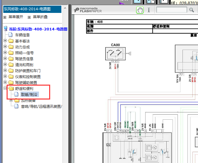198x163 pixels.
Task: Click the 清洗和雨刮 folder icon
Action: 11,64
